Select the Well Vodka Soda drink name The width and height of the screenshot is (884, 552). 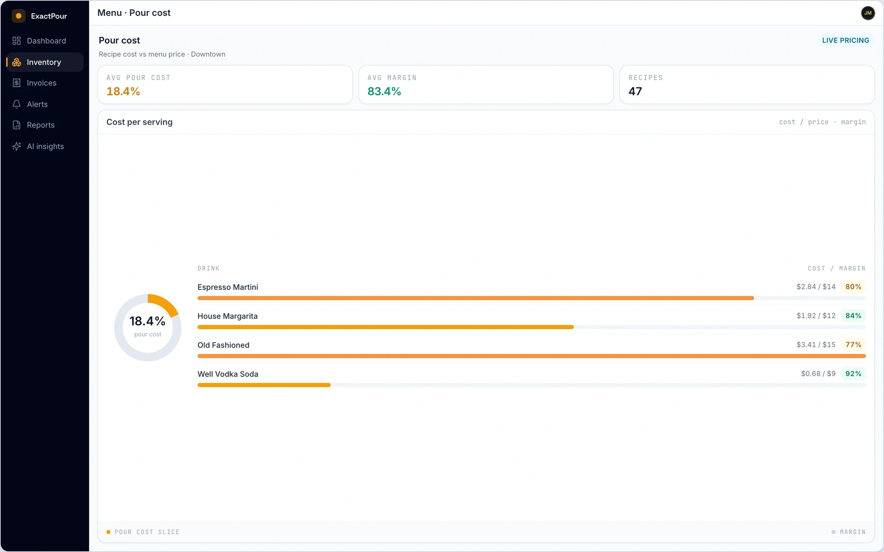pos(228,374)
